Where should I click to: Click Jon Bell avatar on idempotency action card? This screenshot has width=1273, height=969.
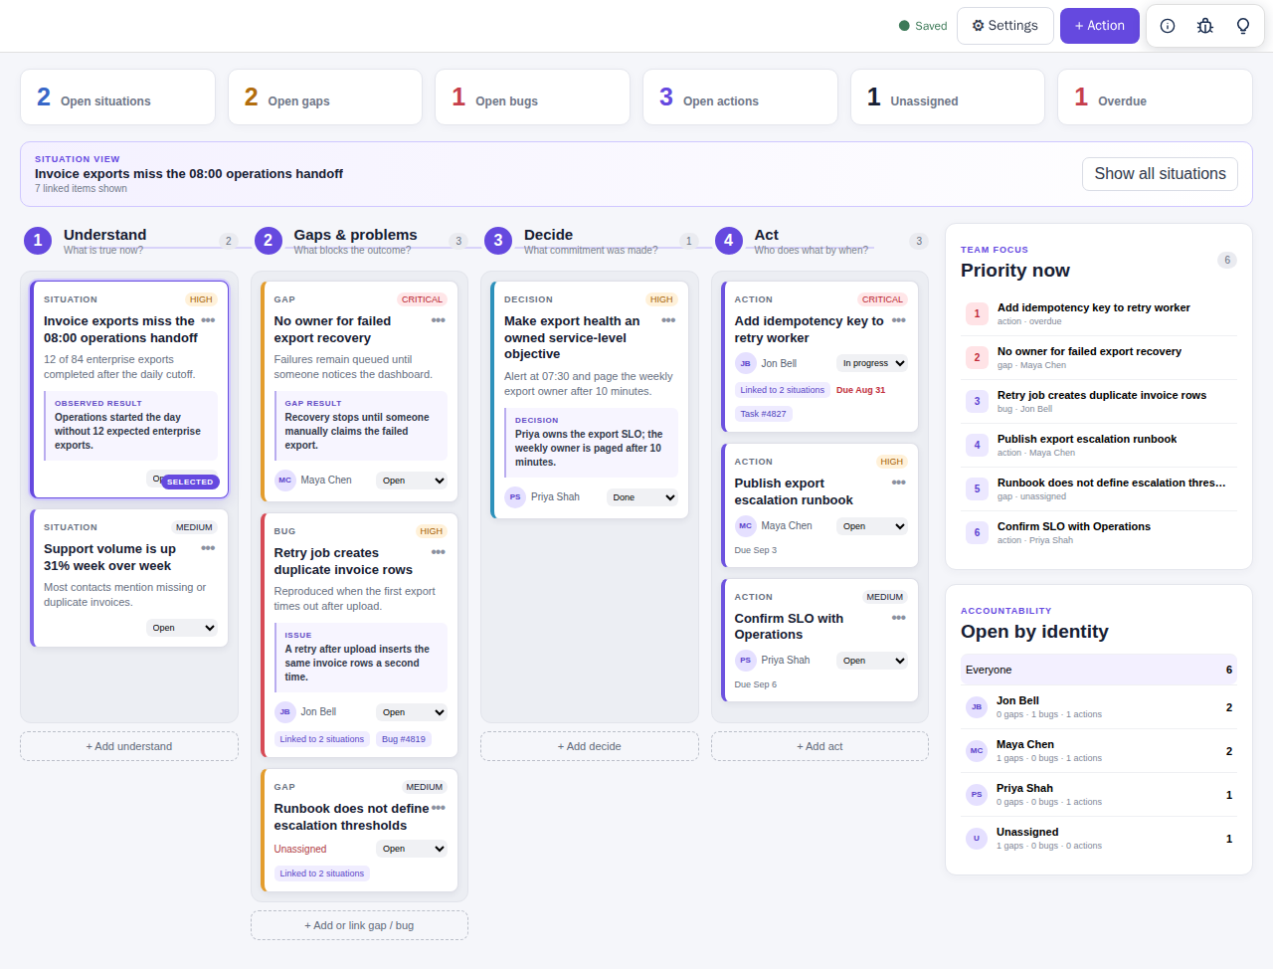pyautogui.click(x=746, y=364)
